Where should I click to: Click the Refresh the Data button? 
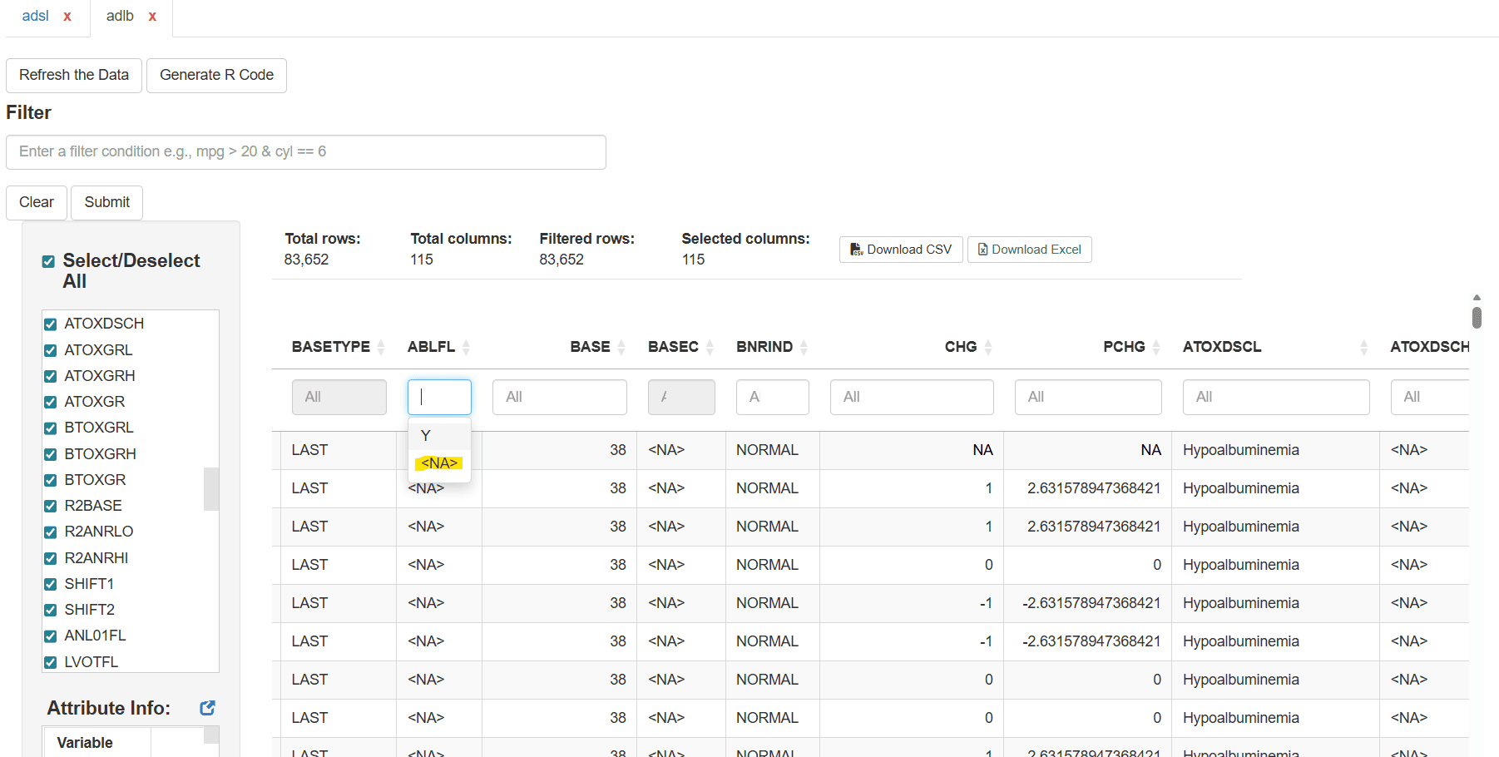pos(73,75)
